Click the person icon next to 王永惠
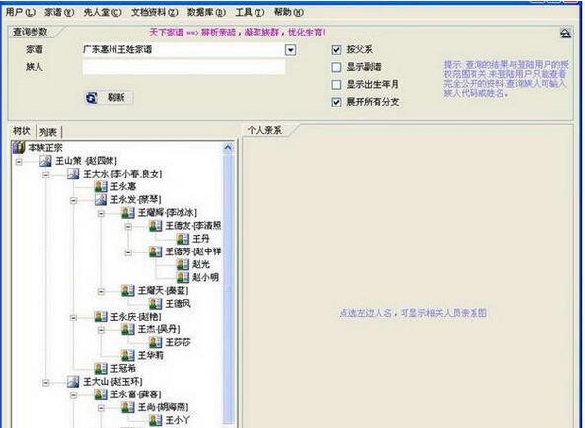The width and height of the screenshot is (585, 428). pyautogui.click(x=101, y=186)
